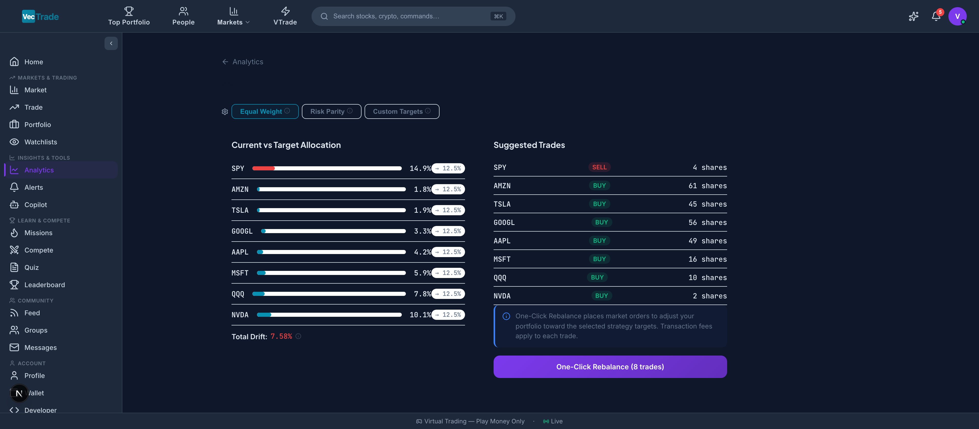Open Leaderboard in sidebar

point(61,284)
